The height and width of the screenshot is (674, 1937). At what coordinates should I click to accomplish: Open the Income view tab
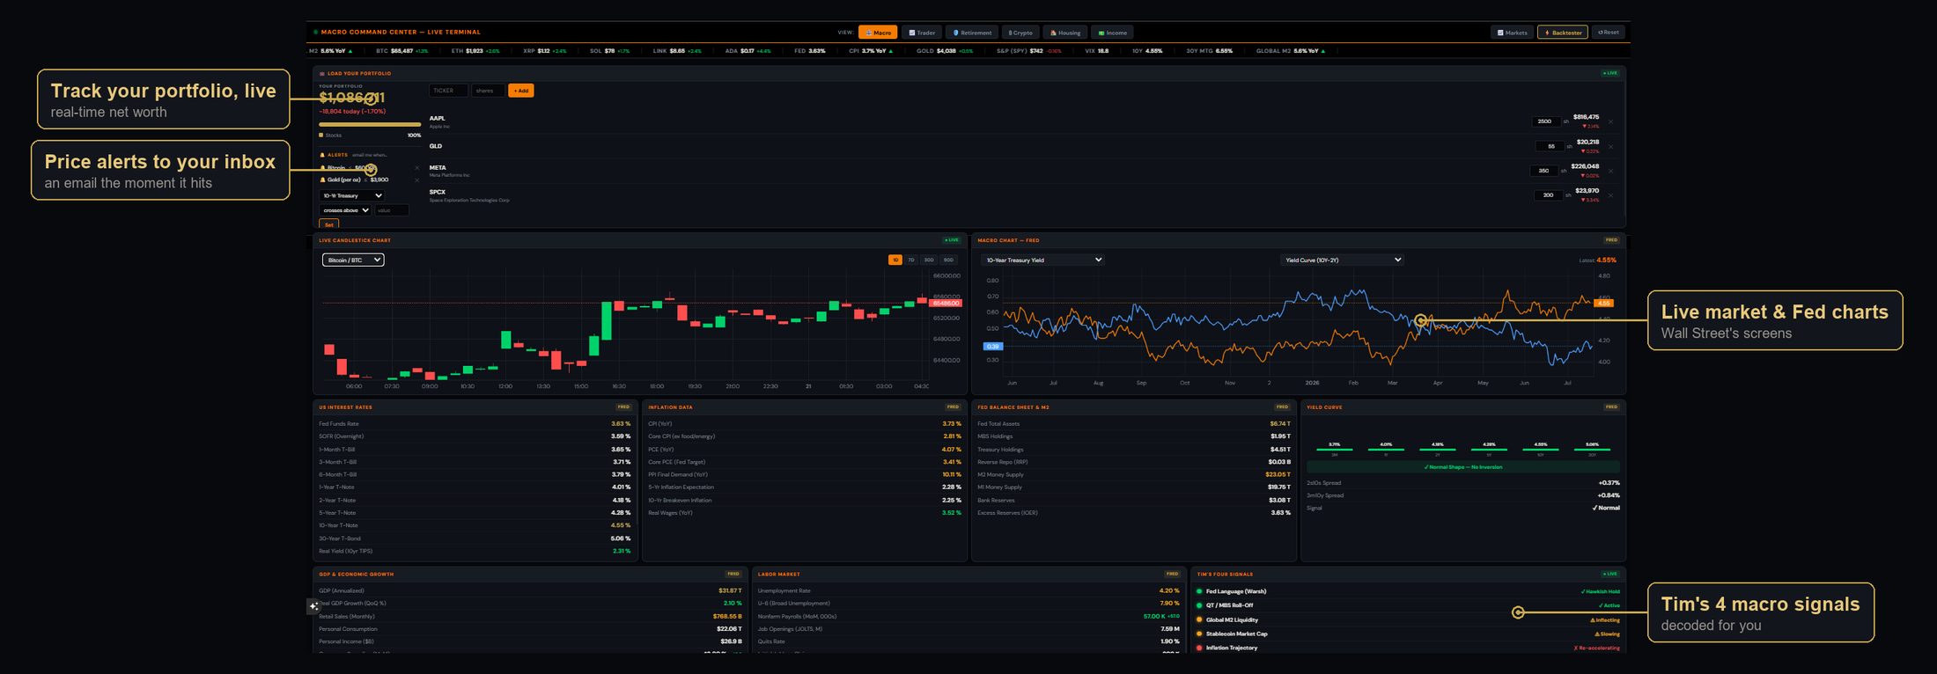coord(1112,33)
